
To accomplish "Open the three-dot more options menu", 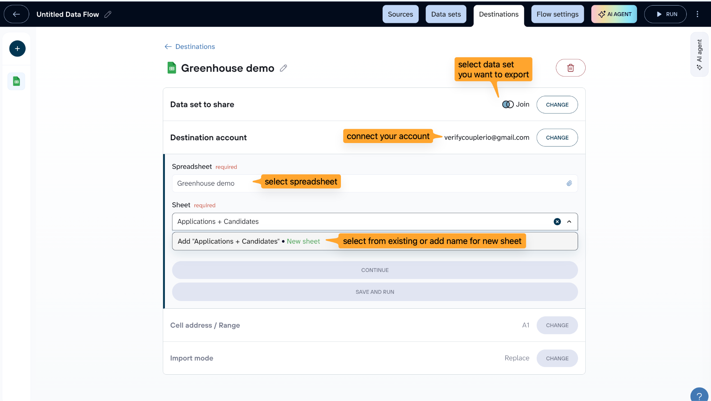I will 697,14.
